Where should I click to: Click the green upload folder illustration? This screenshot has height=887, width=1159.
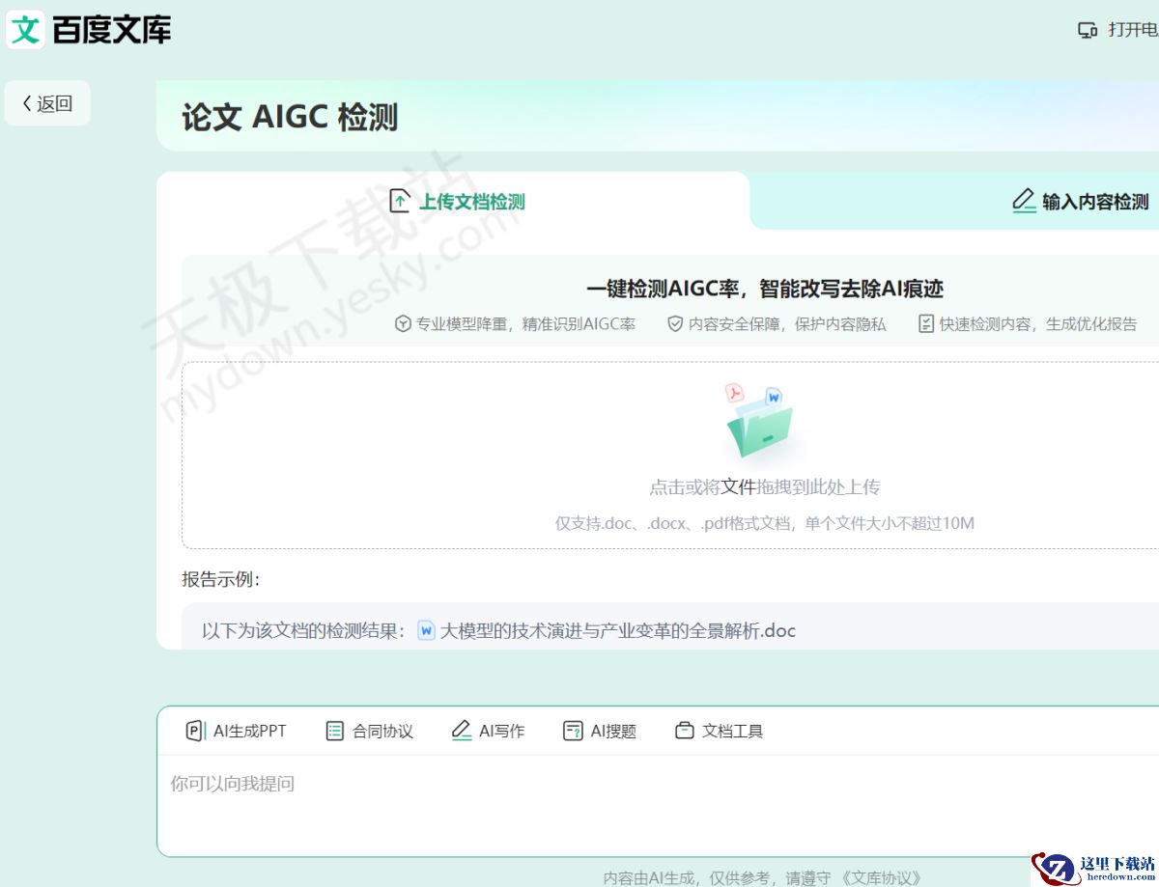760,423
